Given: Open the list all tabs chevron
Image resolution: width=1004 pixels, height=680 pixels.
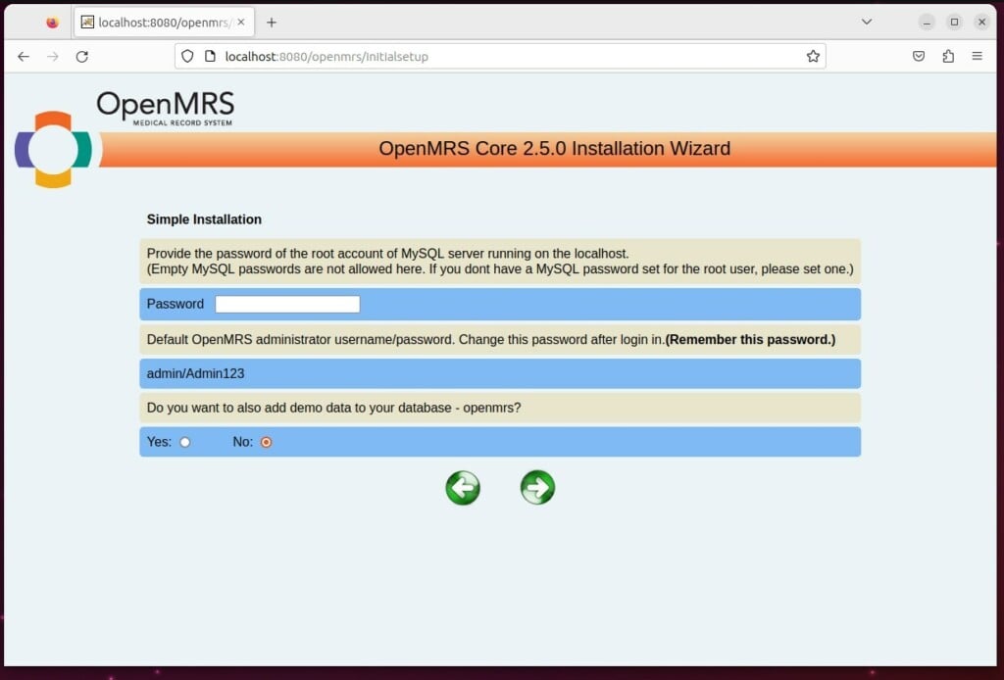Looking at the screenshot, I should (866, 21).
